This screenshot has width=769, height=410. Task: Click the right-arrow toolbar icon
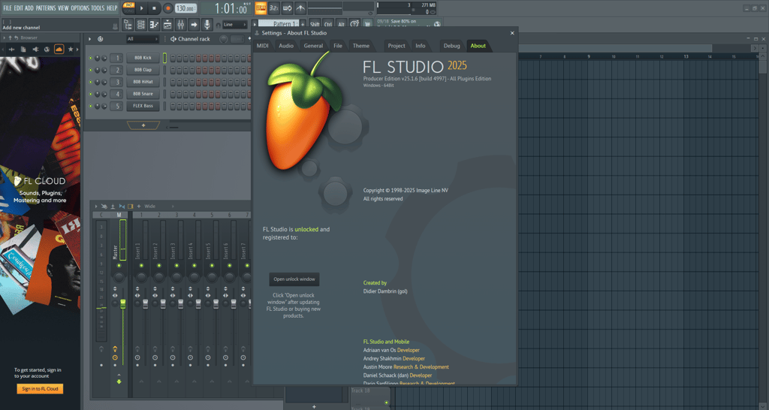194,25
